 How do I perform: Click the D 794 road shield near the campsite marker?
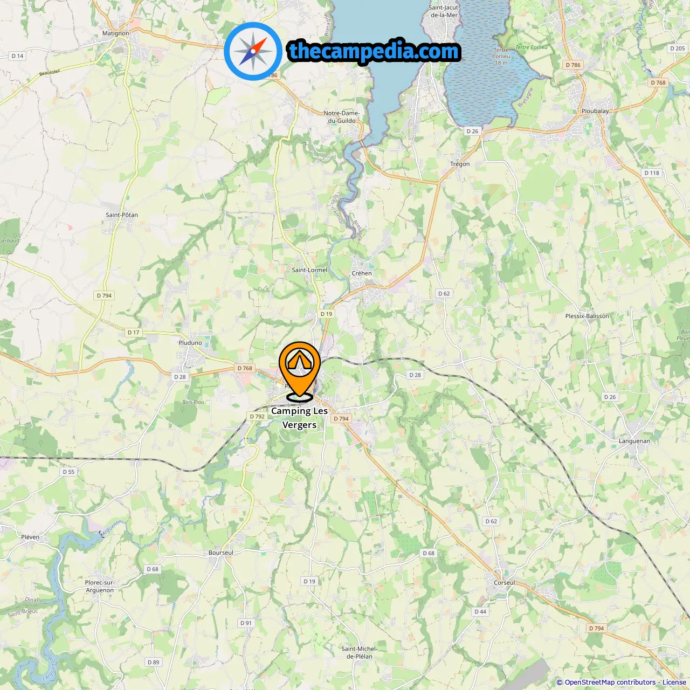(341, 418)
